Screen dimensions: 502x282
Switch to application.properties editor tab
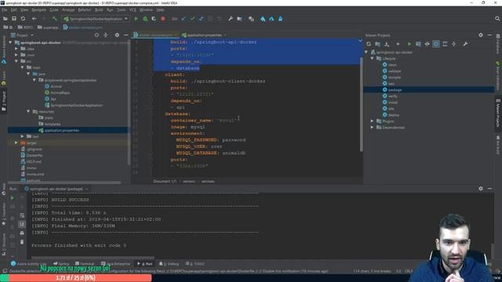tap(204, 34)
